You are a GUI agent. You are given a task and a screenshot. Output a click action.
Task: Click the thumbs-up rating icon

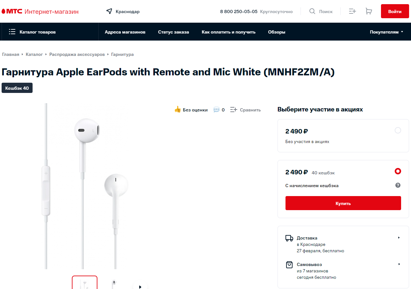[178, 110]
